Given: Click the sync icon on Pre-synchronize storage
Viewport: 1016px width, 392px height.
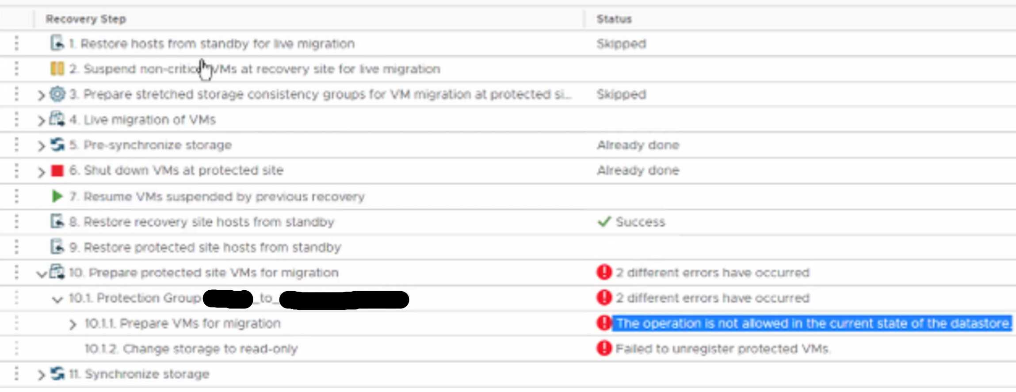Looking at the screenshot, I should [x=57, y=145].
